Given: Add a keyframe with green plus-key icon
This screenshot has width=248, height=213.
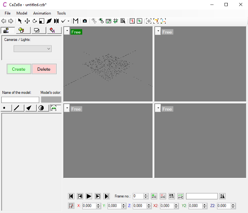Looking at the screenshot, I should (154, 196).
